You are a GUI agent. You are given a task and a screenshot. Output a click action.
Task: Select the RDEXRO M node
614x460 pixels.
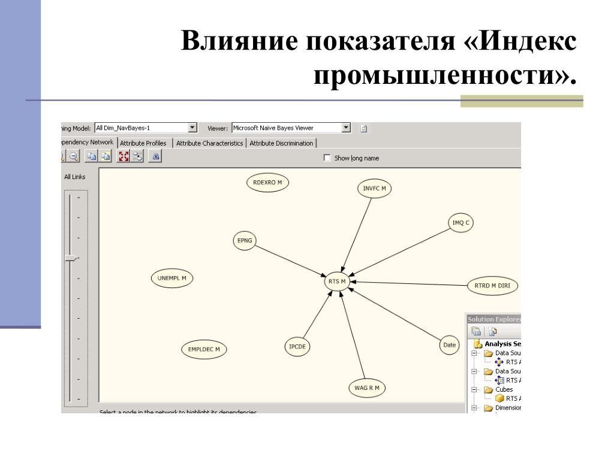pos(267,183)
